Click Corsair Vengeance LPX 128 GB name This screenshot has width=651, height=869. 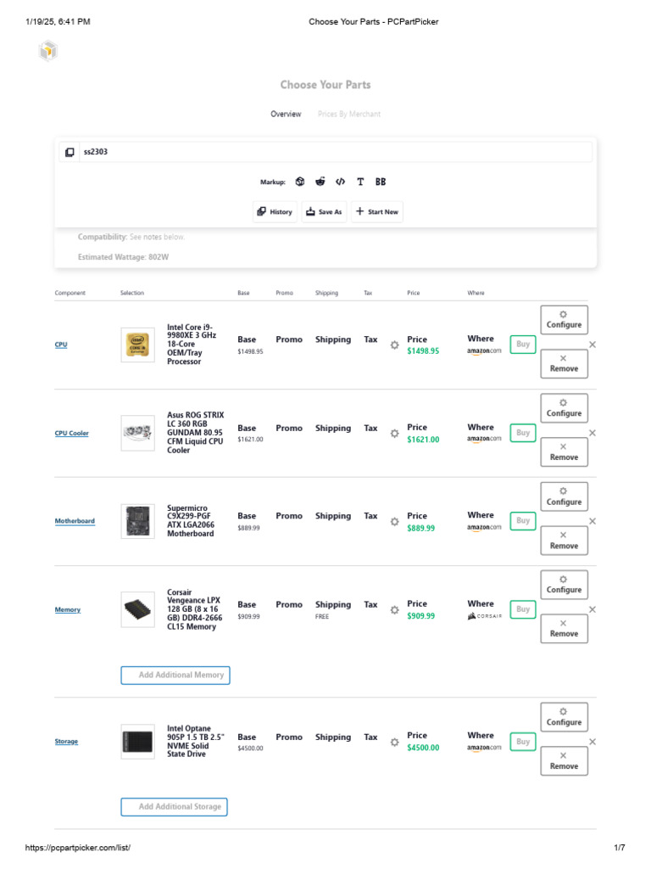click(195, 609)
